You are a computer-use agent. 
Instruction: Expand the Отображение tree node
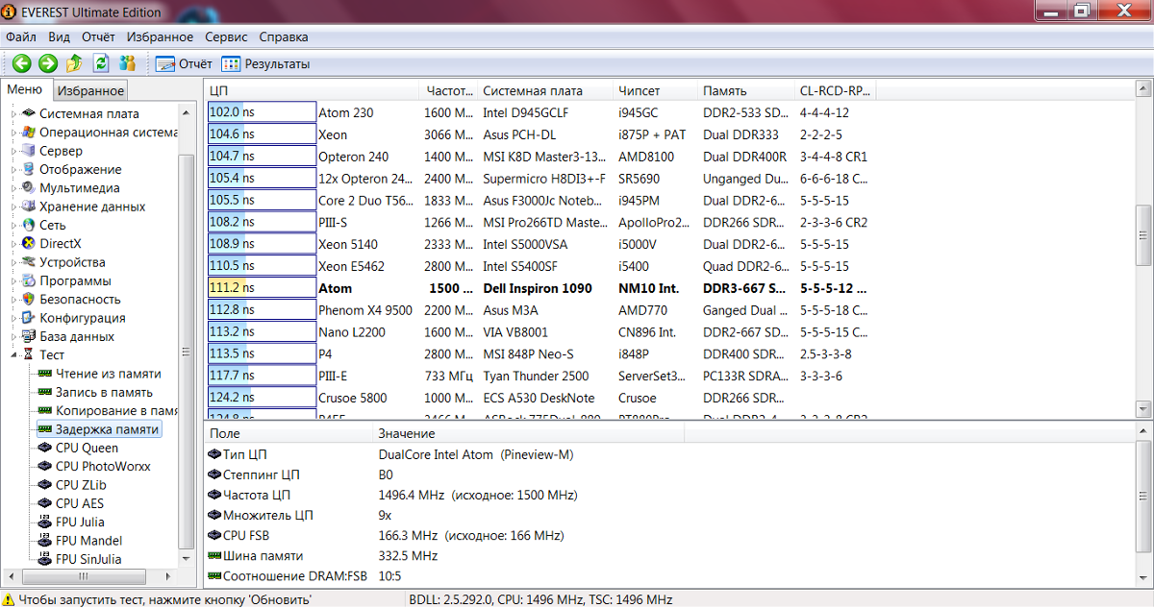(14, 169)
